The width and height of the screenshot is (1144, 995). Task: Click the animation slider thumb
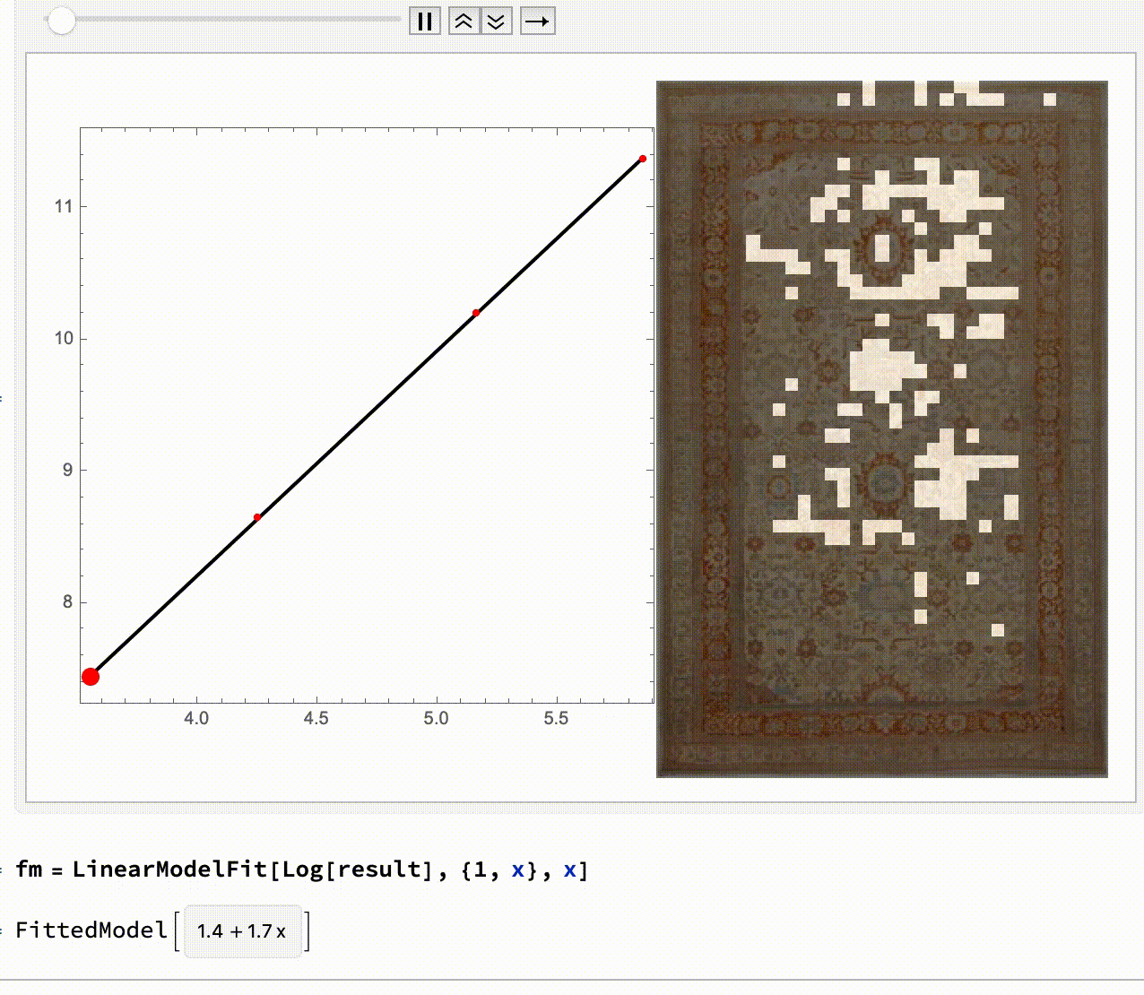click(x=61, y=20)
